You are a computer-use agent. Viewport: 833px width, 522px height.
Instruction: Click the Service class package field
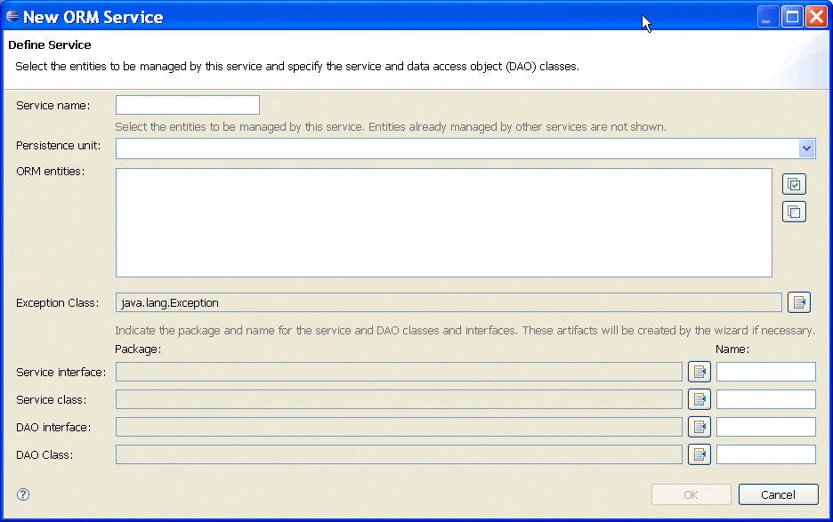point(399,399)
